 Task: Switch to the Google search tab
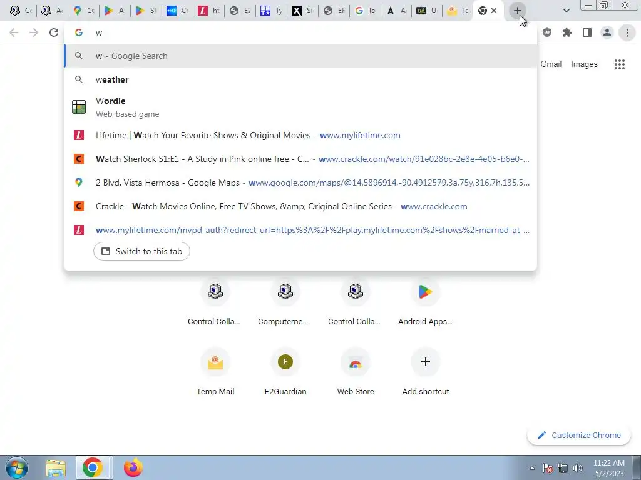[x=366, y=11]
